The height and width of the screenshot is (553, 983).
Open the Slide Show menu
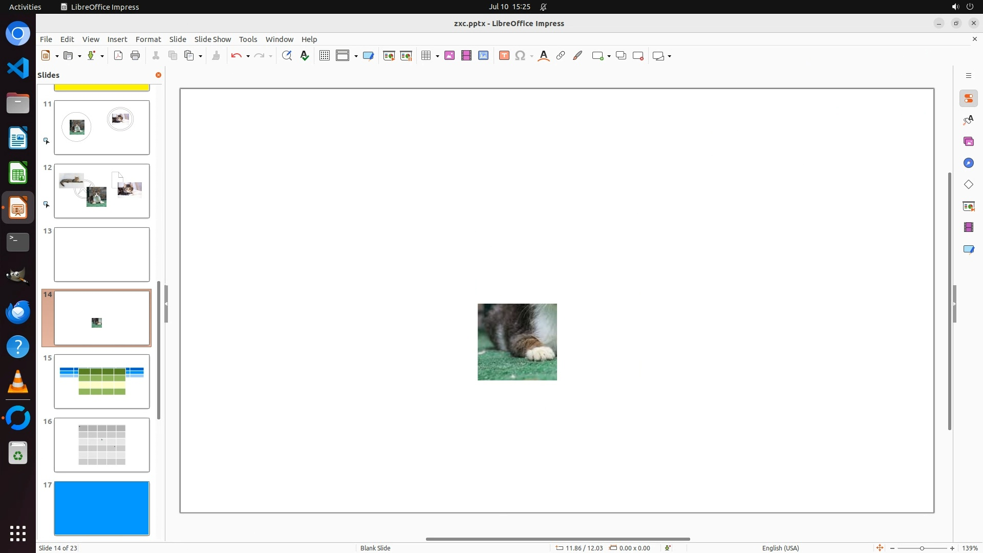[x=212, y=39]
